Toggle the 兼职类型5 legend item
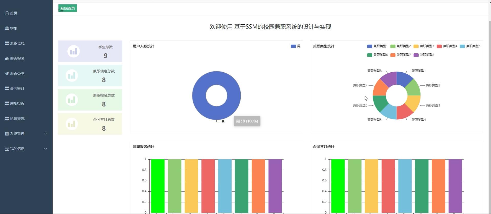491x214 pixels. tap(470, 46)
